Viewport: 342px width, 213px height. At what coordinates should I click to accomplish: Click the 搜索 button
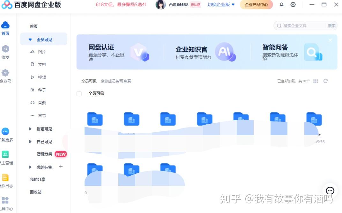click(331, 26)
